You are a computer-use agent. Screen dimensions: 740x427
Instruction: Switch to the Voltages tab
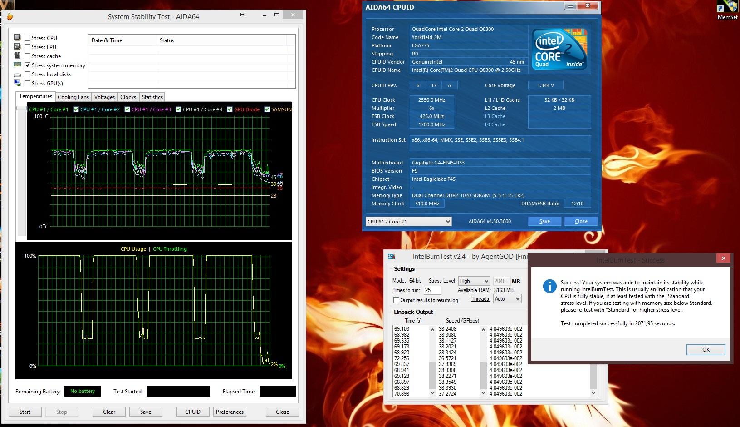(104, 97)
